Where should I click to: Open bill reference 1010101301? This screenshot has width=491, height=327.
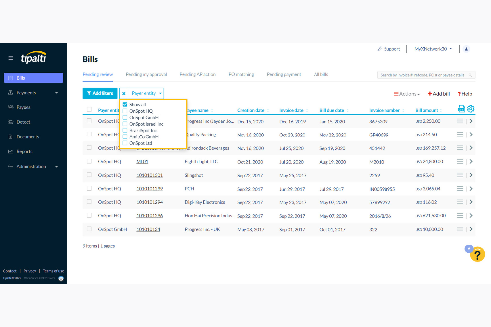150,175
